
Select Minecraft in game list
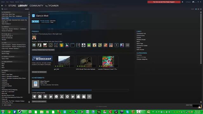pyautogui.click(x=4, y=93)
